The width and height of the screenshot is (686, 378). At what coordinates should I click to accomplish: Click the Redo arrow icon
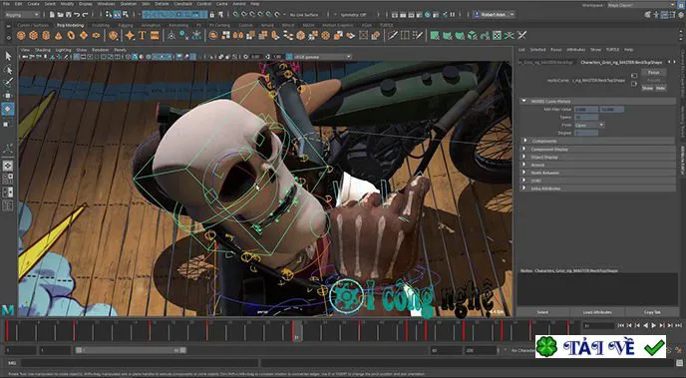[x=84, y=14]
